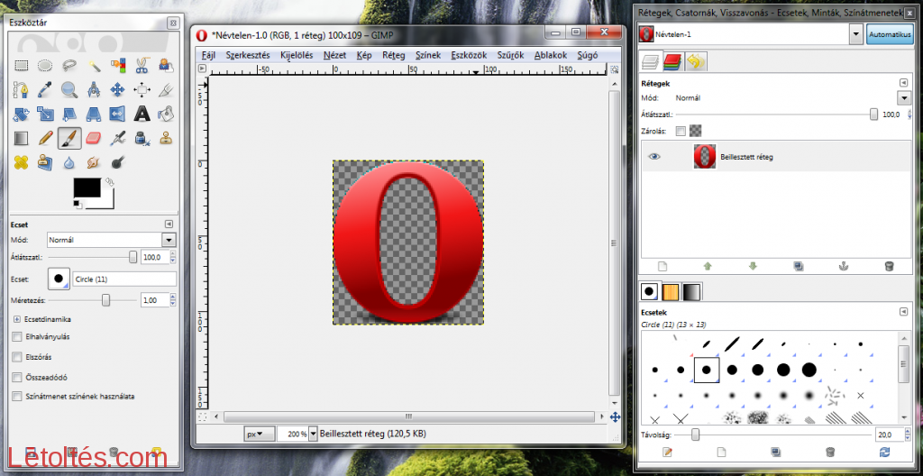
Task: Select the Eraser tool
Action: pyautogui.click(x=94, y=138)
